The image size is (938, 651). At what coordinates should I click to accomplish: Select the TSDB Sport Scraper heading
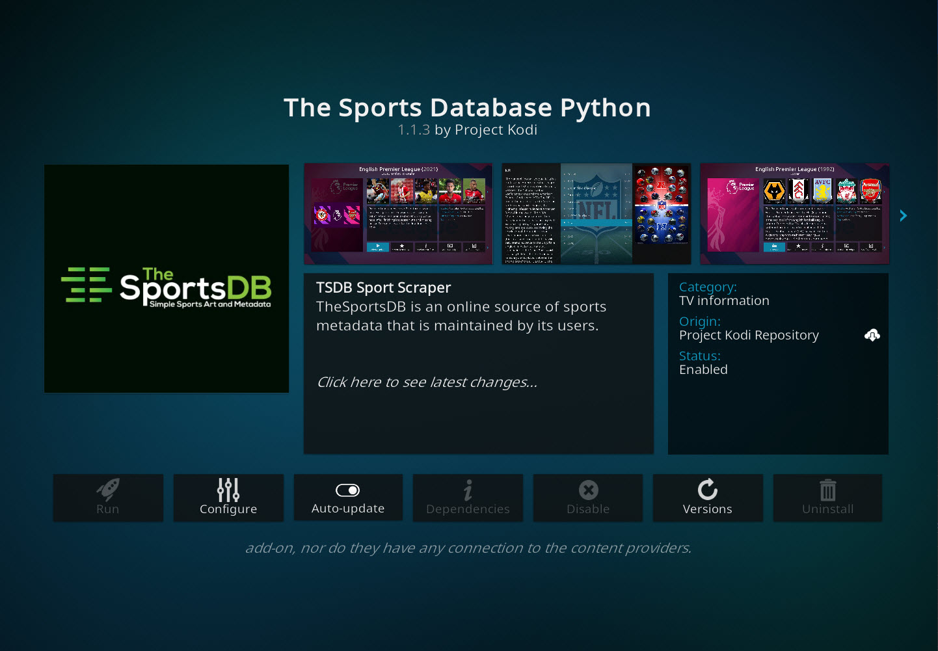pyautogui.click(x=383, y=287)
